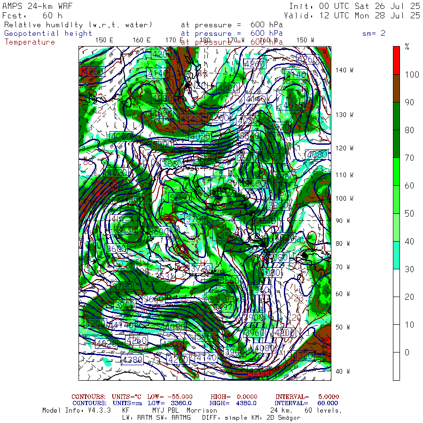The image size is (423, 423).
Task: Click the black 'at pressure = 600 hPa' text
Action: click(x=232, y=25)
